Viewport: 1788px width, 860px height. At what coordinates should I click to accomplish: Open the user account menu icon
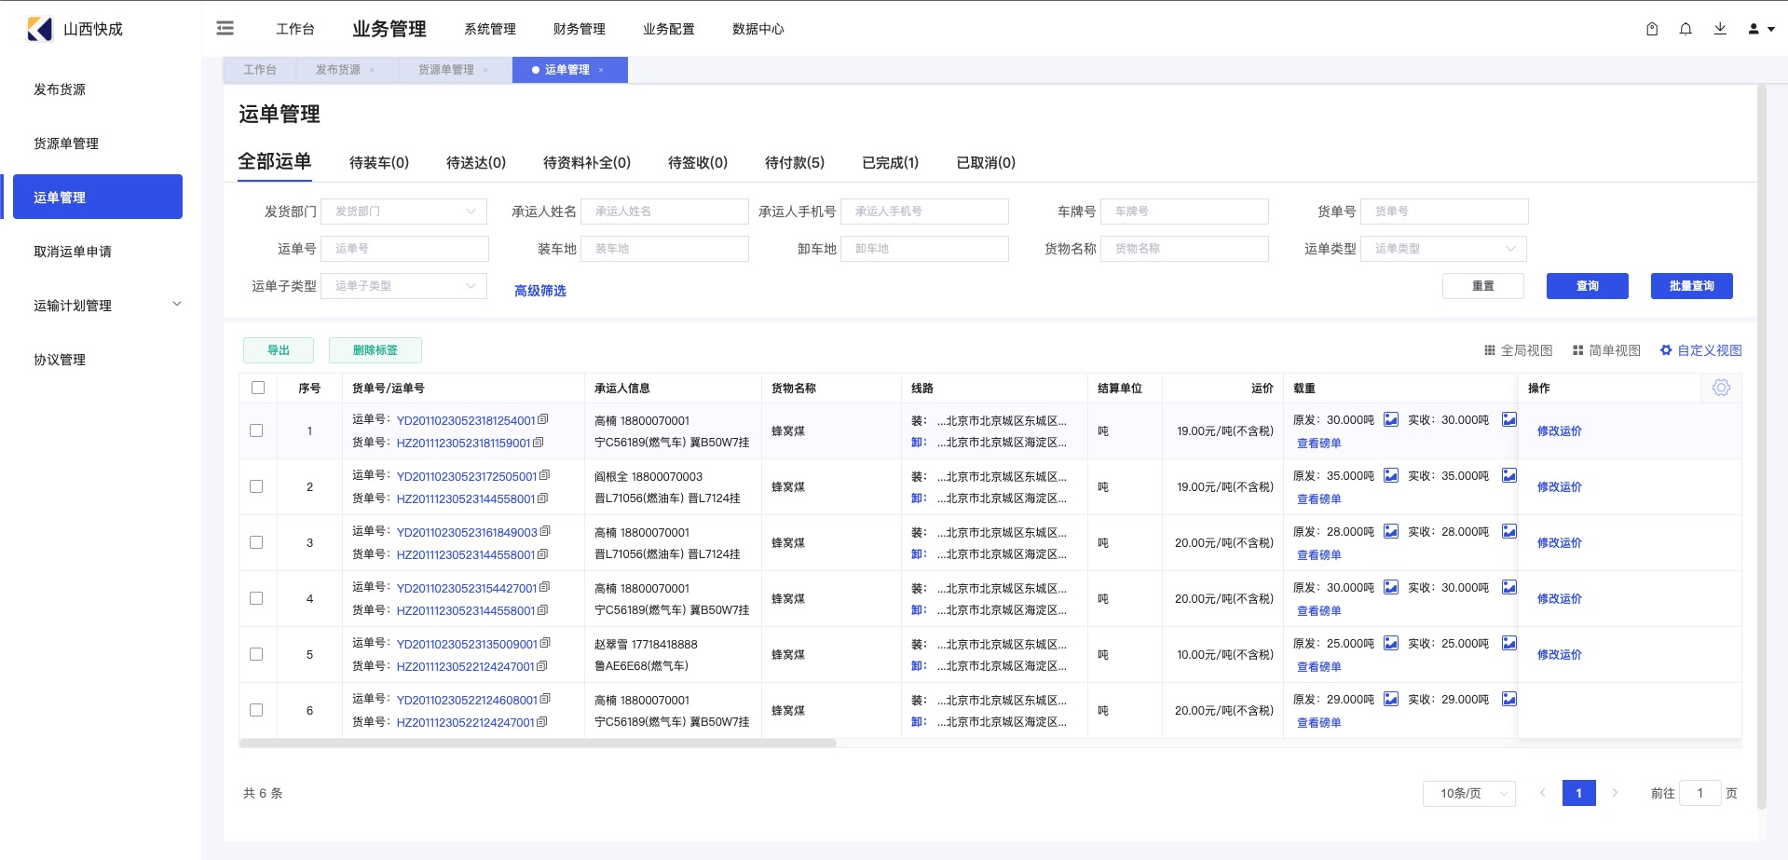[1760, 29]
